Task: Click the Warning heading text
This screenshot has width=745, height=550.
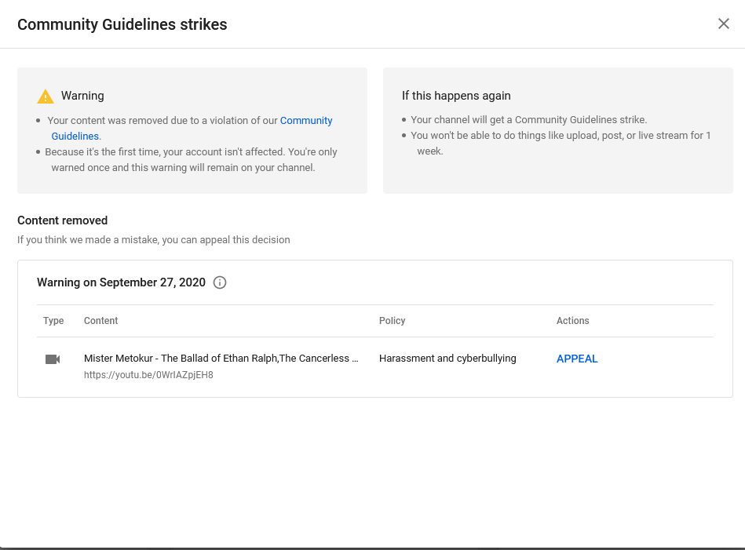Action: click(x=82, y=96)
